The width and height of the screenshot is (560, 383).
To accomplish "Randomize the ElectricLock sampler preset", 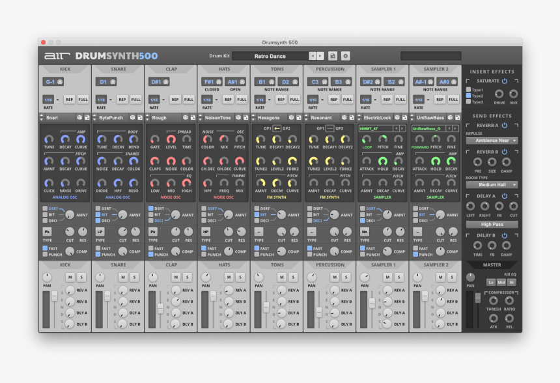I will point(397,117).
